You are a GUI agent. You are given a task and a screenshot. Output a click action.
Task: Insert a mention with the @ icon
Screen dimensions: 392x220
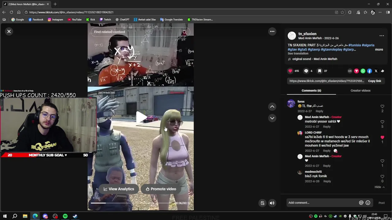(x=361, y=203)
